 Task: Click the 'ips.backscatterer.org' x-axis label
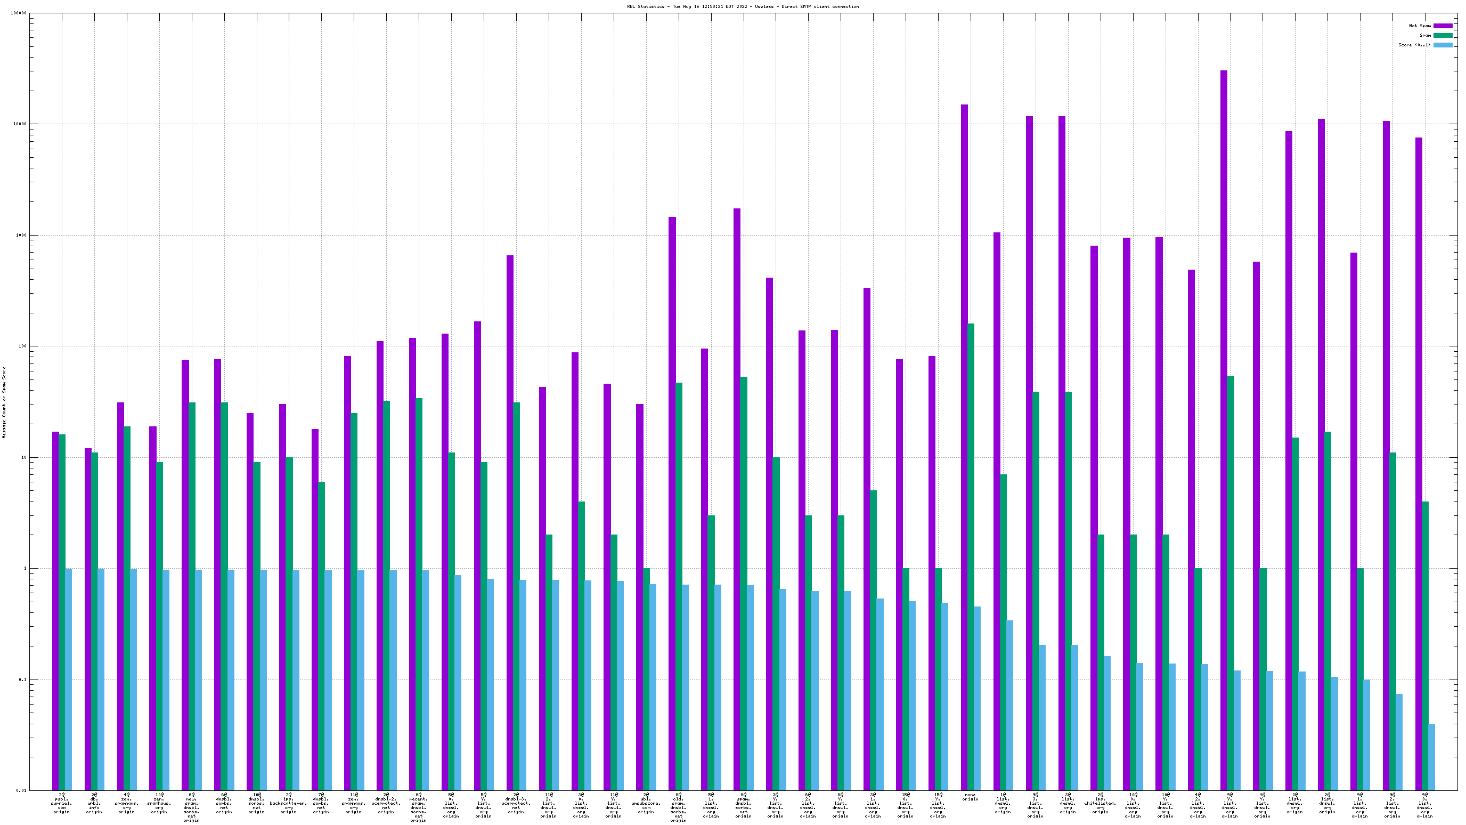(289, 803)
